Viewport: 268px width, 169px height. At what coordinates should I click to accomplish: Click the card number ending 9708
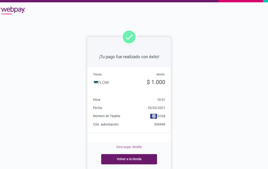(161, 116)
